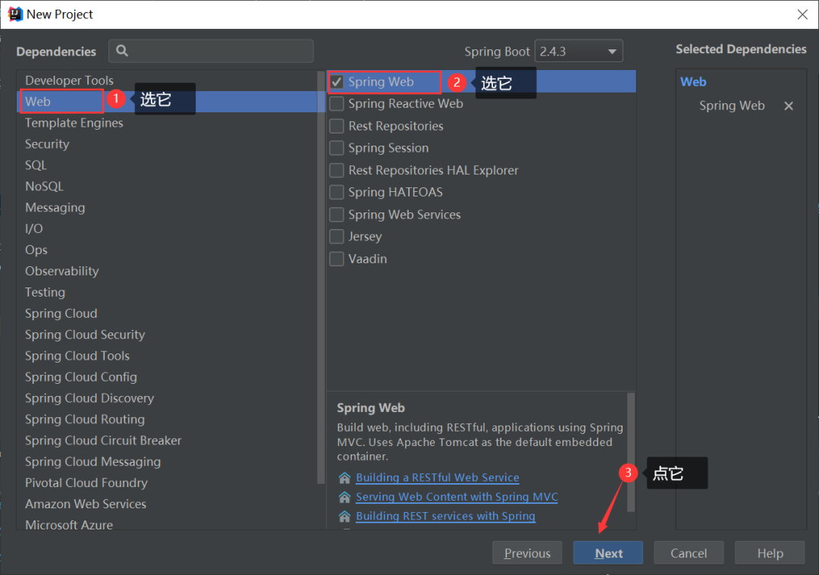Enable Spring Reactive Web checkbox
The height and width of the screenshot is (575, 819).
tap(337, 104)
